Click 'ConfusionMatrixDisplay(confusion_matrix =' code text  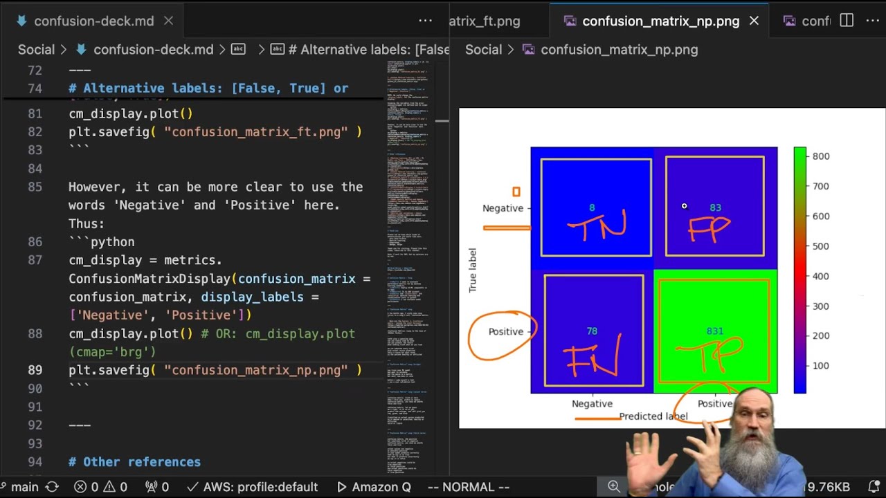[x=219, y=279]
